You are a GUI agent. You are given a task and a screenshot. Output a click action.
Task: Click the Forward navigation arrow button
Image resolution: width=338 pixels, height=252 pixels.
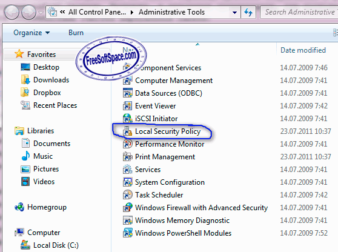[x=29, y=12]
